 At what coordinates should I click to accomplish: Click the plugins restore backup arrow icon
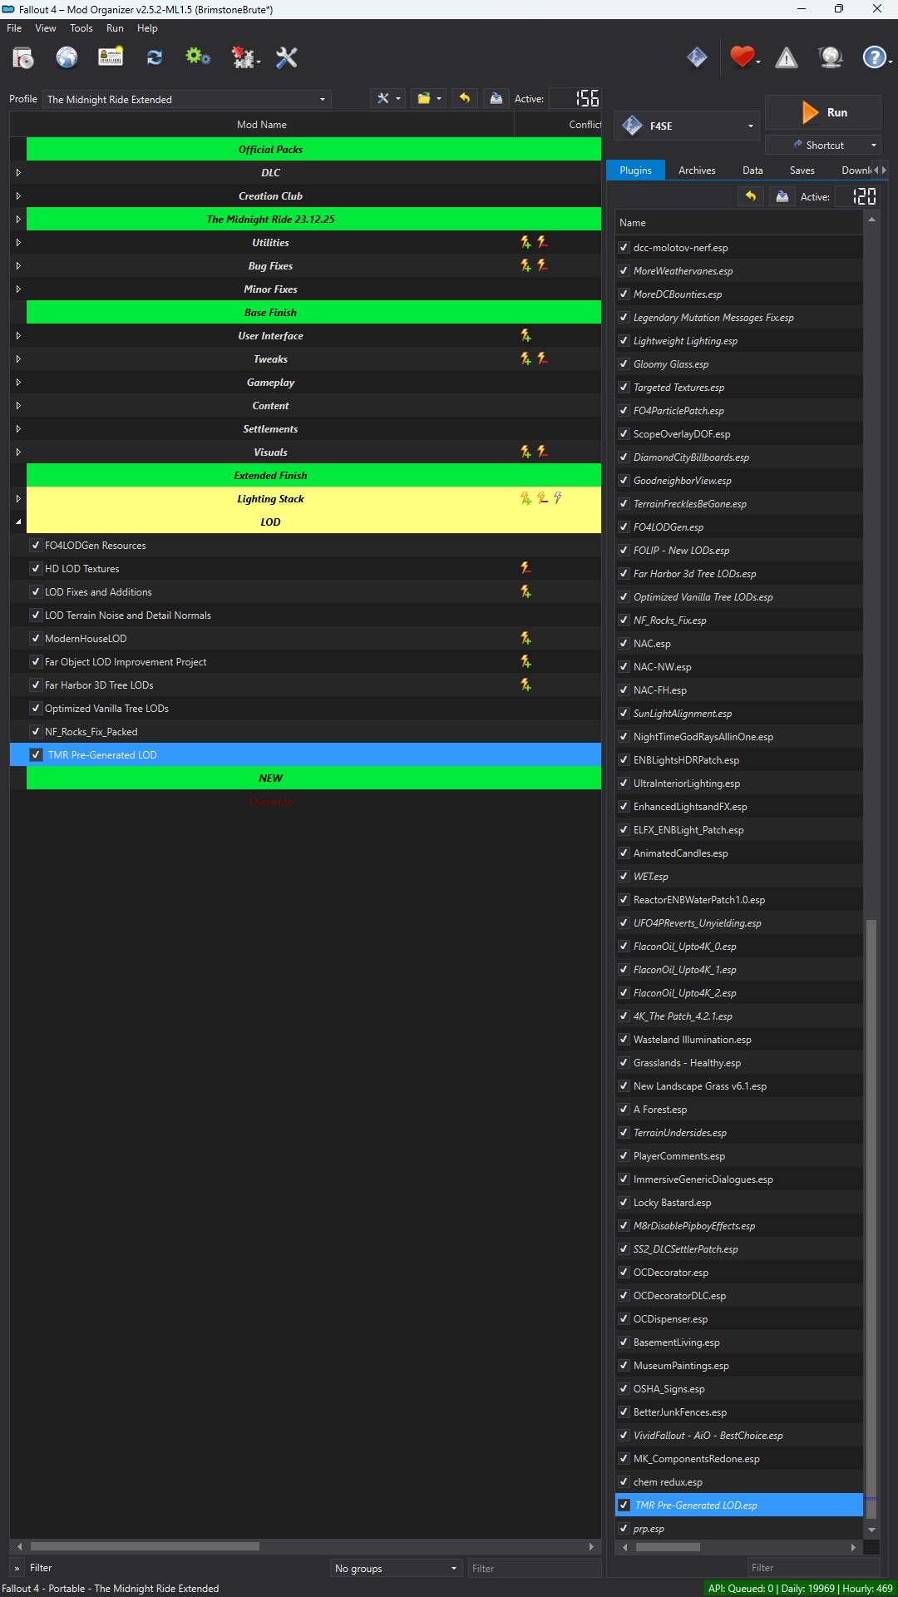pyautogui.click(x=751, y=196)
